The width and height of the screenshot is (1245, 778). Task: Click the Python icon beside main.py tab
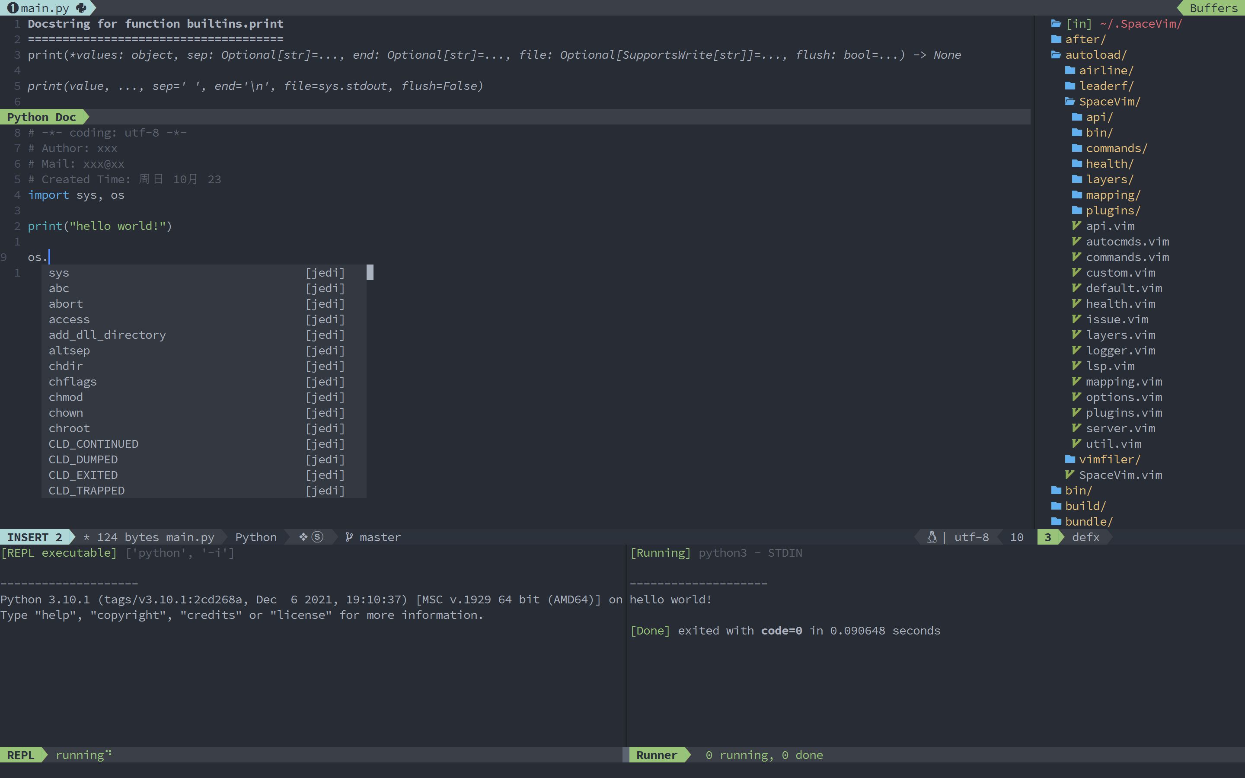tap(81, 8)
